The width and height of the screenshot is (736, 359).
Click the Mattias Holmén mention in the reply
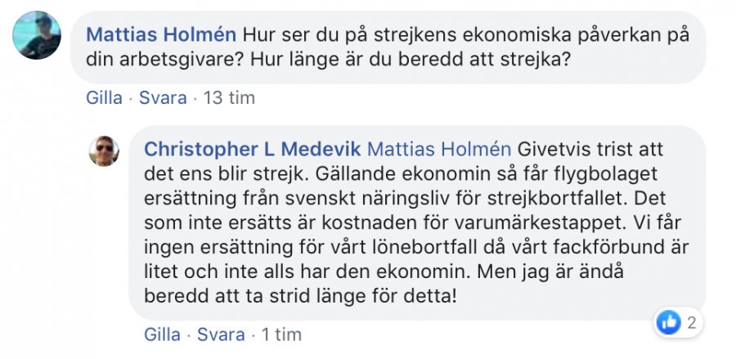(439, 150)
